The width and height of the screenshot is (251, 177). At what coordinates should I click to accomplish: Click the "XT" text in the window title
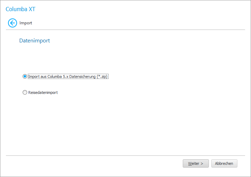point(32,9)
